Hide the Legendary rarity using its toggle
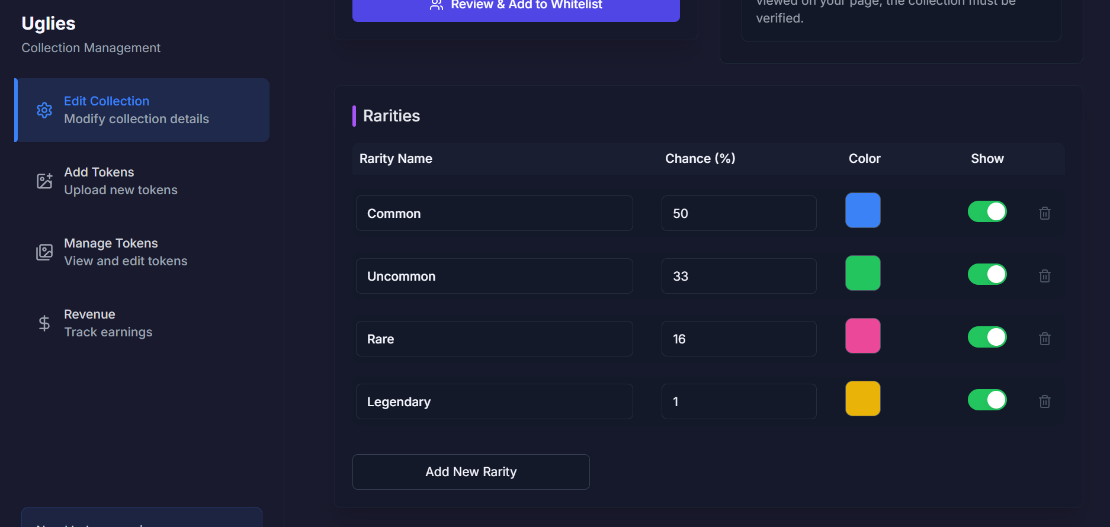Viewport: 1110px width, 527px height. tap(987, 400)
